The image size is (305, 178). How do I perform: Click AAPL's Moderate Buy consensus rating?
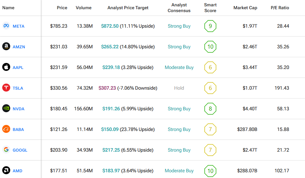coord(179,67)
